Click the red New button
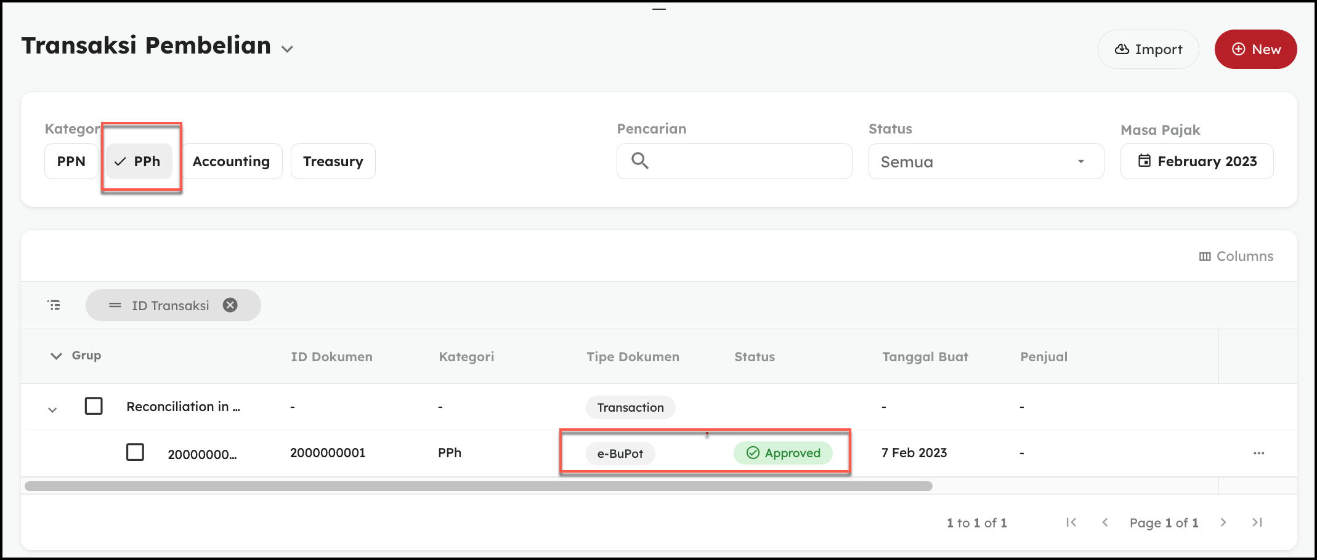 pyautogui.click(x=1255, y=49)
